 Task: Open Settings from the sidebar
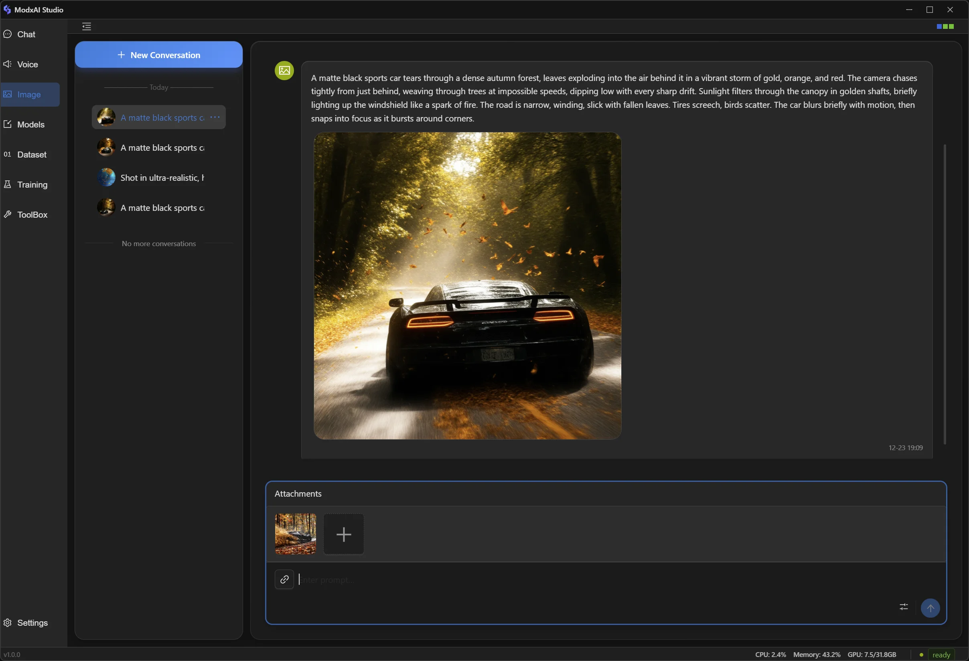pyautogui.click(x=32, y=622)
